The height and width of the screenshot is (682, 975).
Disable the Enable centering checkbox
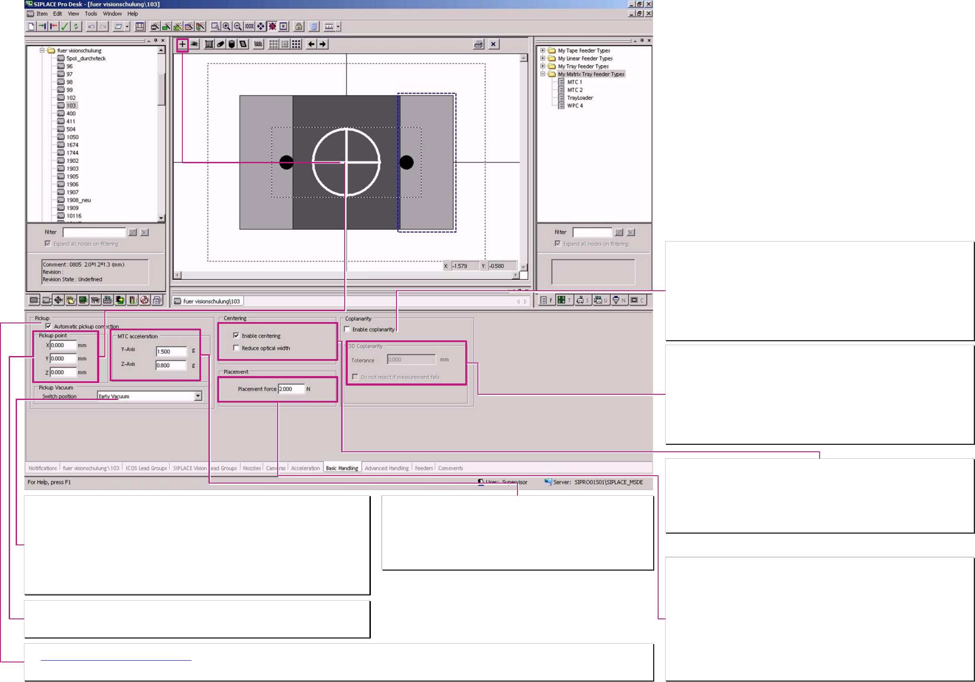coord(236,336)
